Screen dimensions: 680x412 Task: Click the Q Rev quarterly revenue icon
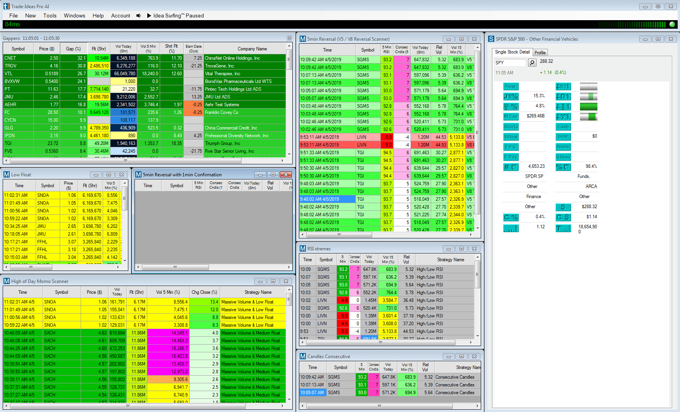pos(563,157)
